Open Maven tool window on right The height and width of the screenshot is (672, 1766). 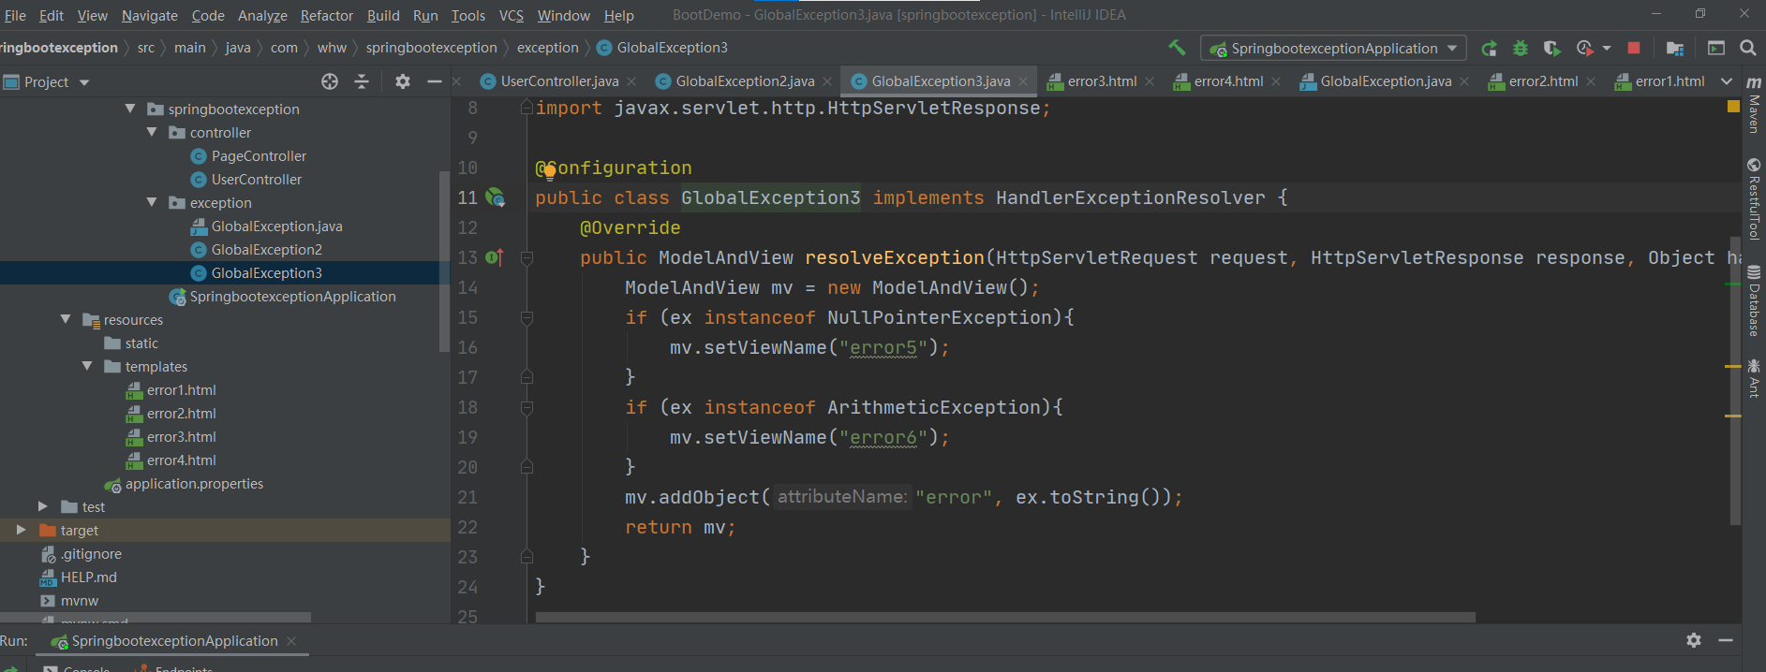pos(1754,105)
